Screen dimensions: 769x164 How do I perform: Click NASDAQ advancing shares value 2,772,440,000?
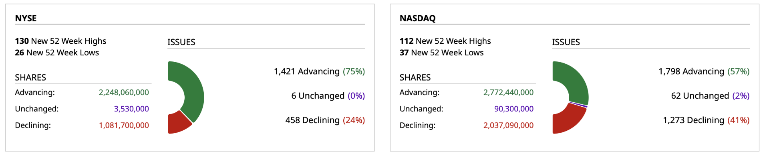pos(508,92)
